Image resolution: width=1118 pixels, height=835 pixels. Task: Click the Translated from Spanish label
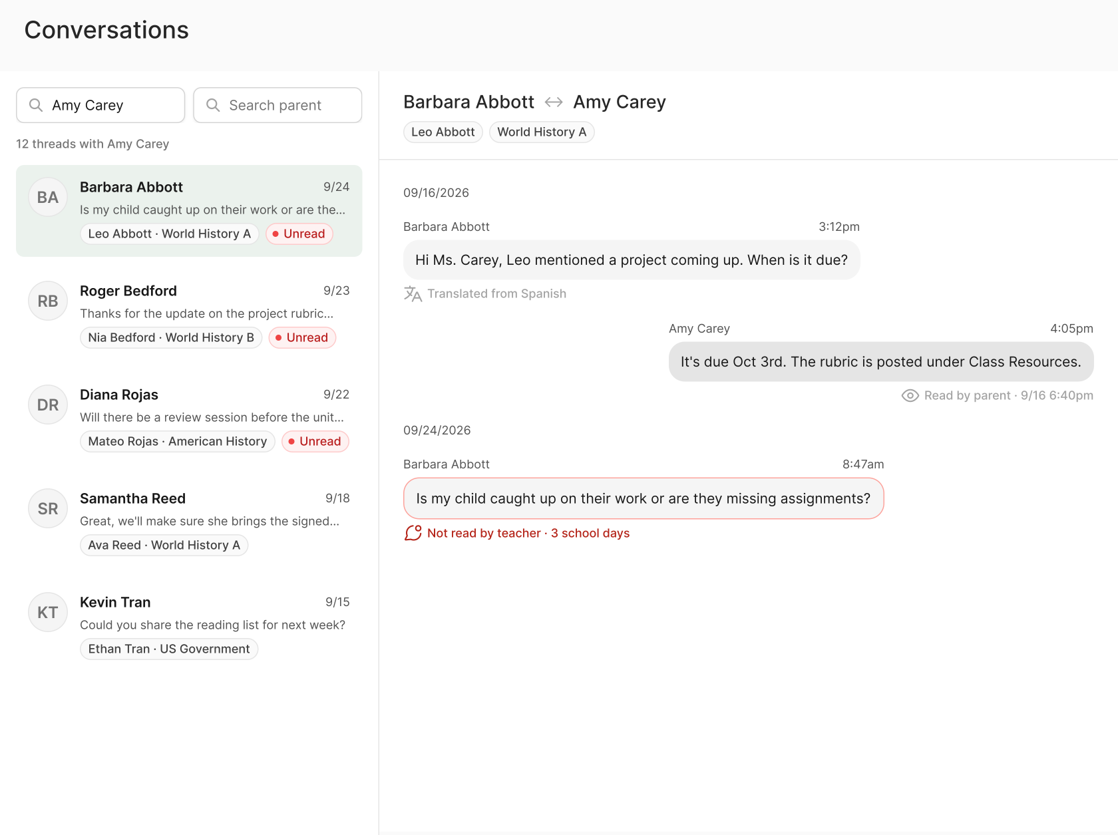click(497, 293)
